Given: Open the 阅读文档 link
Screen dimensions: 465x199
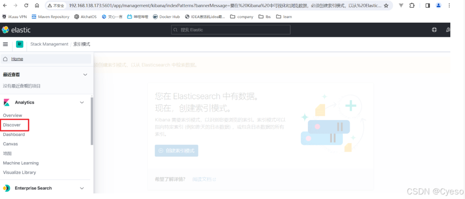Looking at the screenshot, I should coord(204,179).
